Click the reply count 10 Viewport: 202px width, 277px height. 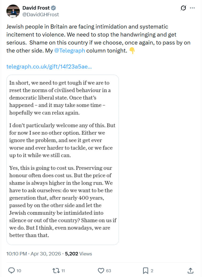tap(19, 271)
